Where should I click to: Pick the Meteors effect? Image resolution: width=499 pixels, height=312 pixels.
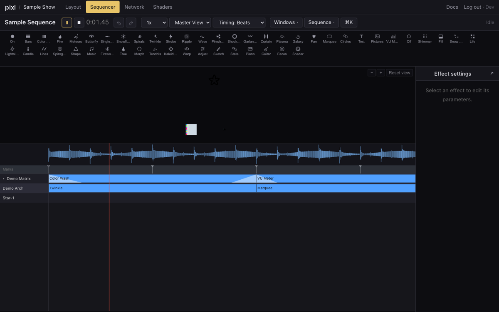coord(76,39)
